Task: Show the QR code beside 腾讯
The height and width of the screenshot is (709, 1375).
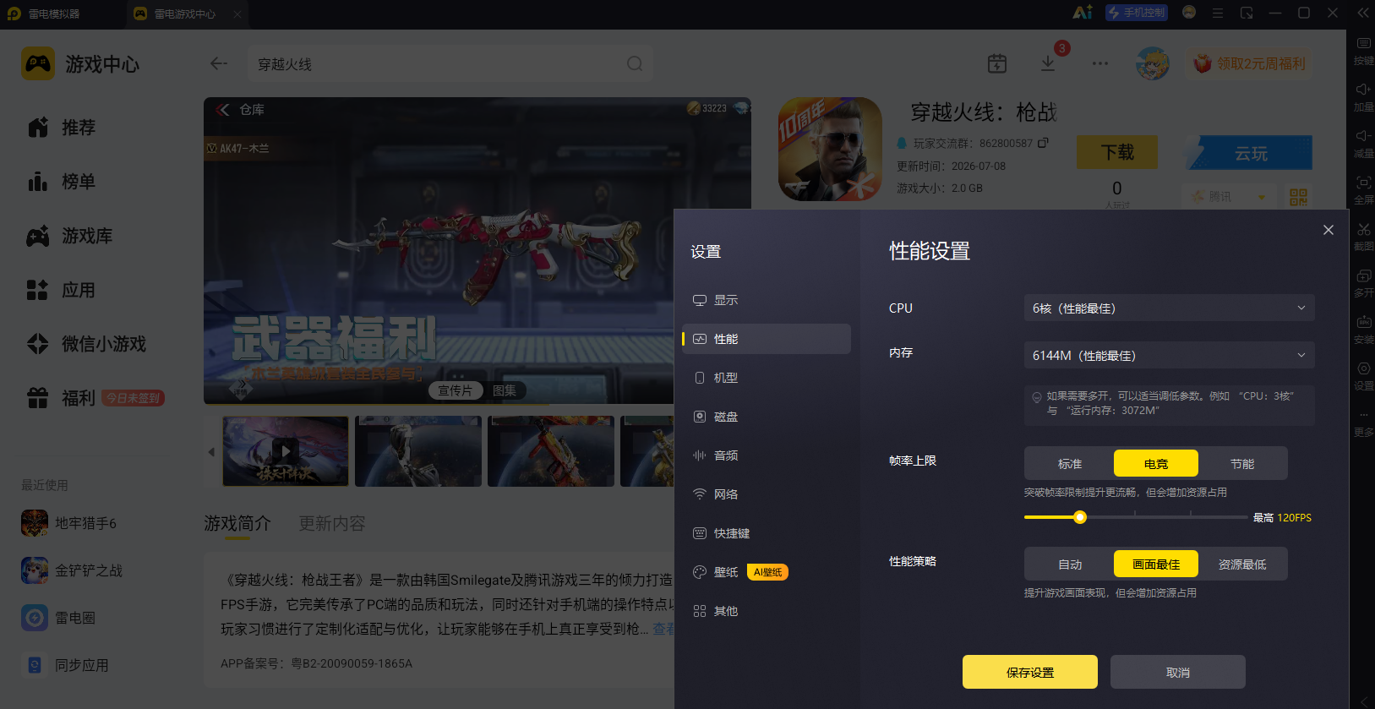Action: coord(1298,197)
